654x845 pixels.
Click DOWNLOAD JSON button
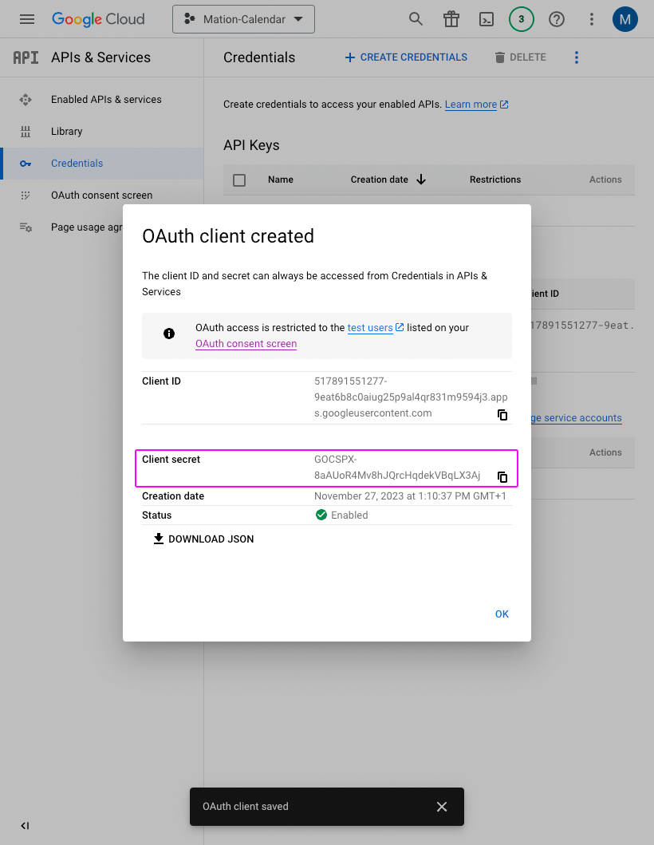pyautogui.click(x=203, y=539)
